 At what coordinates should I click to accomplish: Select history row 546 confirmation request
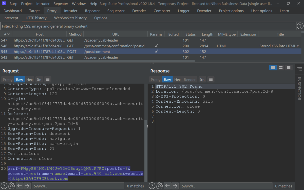[150, 46]
